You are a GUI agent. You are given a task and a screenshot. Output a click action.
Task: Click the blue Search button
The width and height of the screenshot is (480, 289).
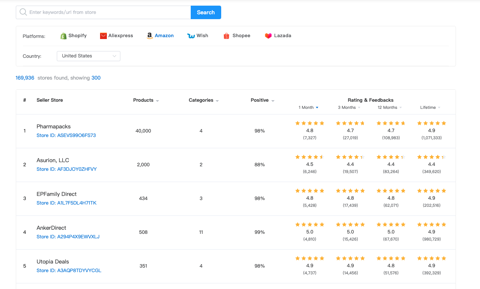click(206, 12)
